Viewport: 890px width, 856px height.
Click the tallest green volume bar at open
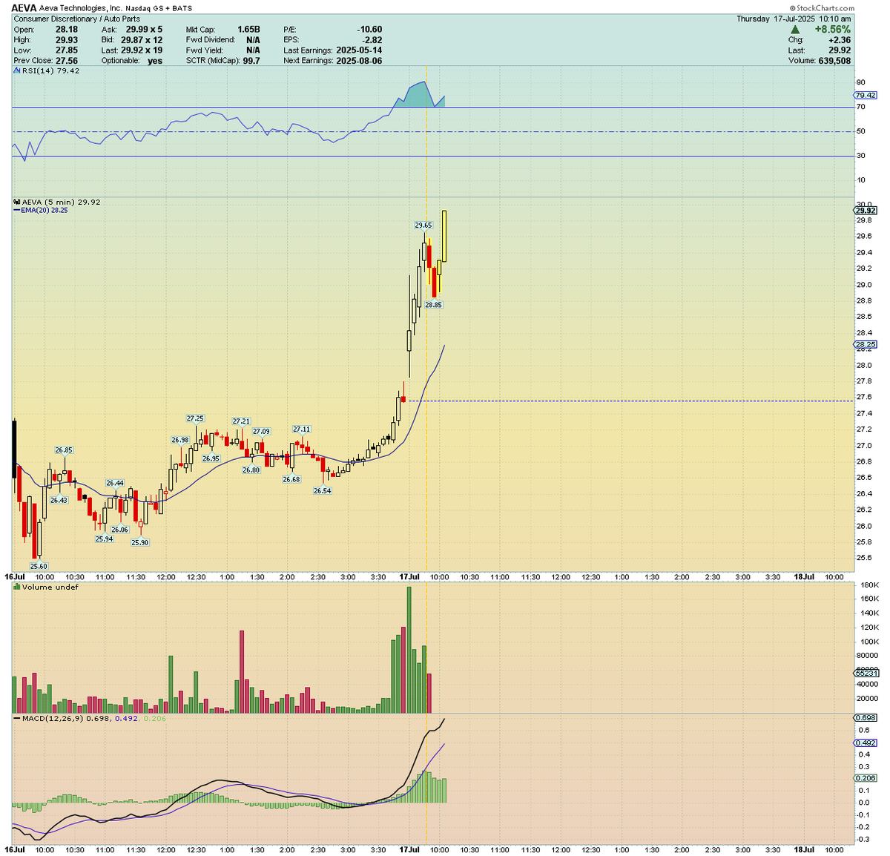pyautogui.click(x=409, y=650)
